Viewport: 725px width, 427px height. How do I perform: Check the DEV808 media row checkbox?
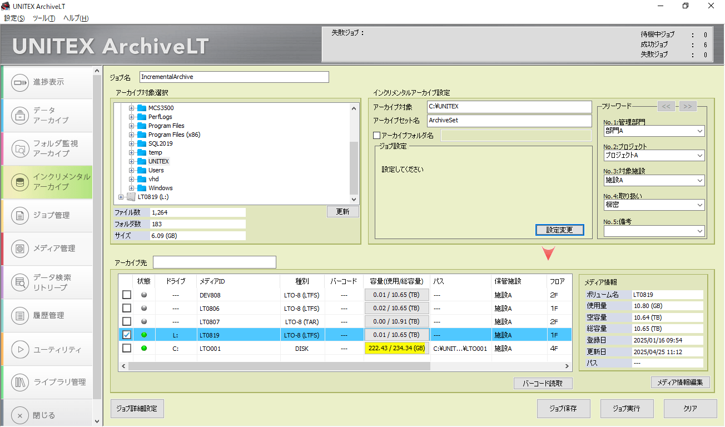(x=127, y=295)
